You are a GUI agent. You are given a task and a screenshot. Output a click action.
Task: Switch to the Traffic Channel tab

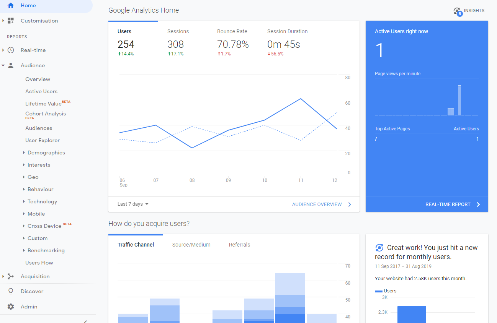pyautogui.click(x=136, y=245)
